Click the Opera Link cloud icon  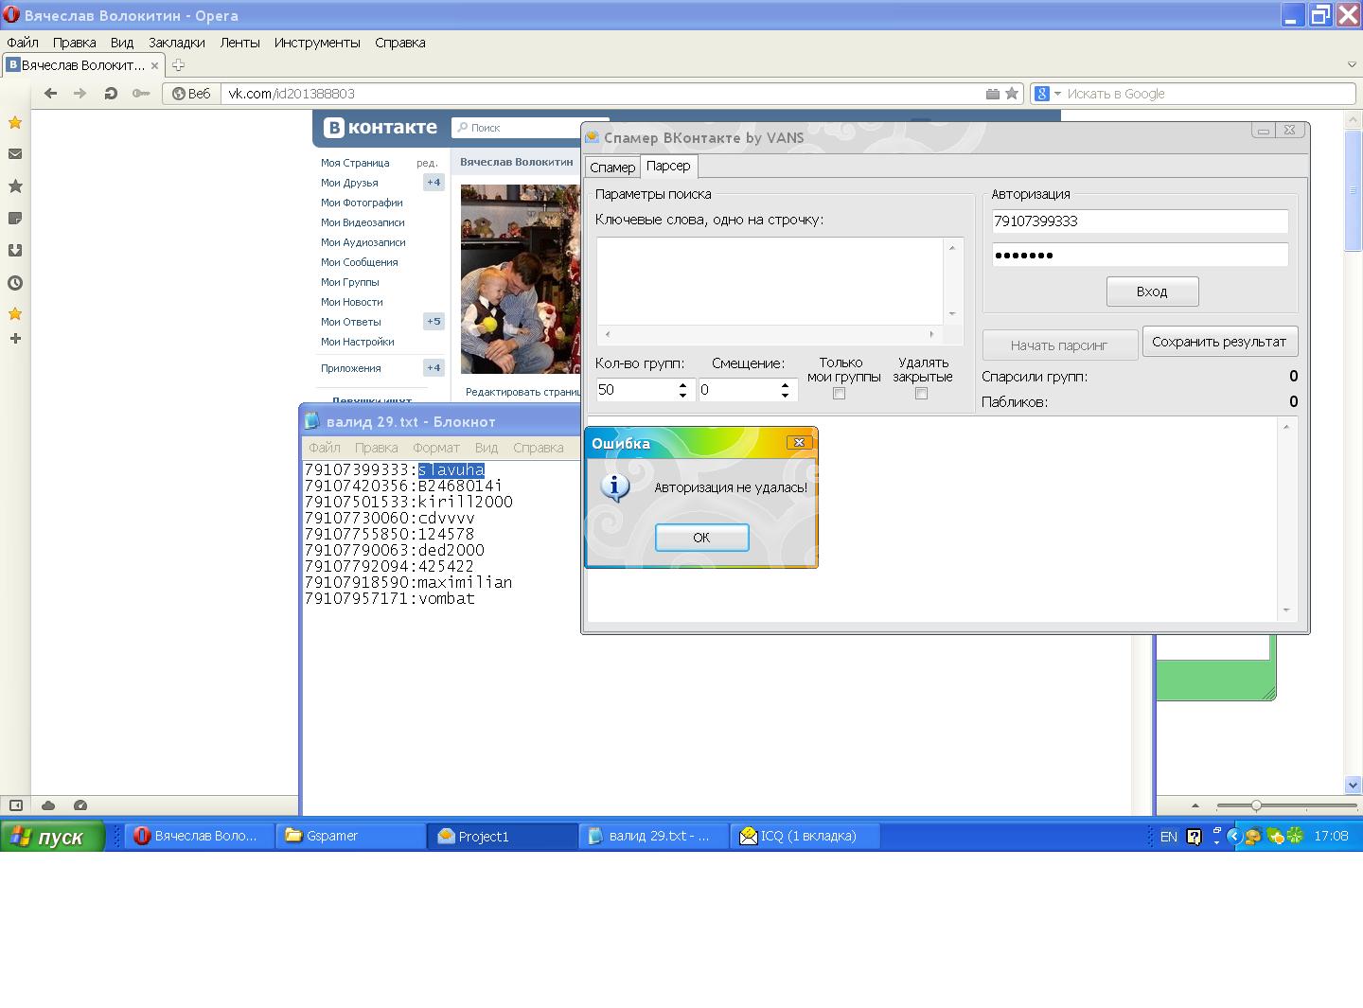(48, 805)
